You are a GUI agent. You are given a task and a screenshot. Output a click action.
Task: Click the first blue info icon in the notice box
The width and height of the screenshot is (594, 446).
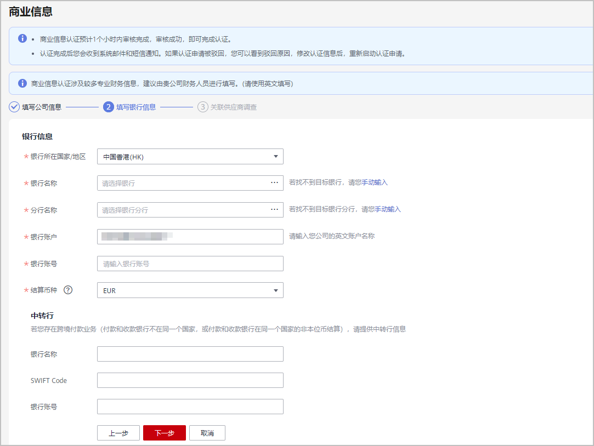[22, 38]
